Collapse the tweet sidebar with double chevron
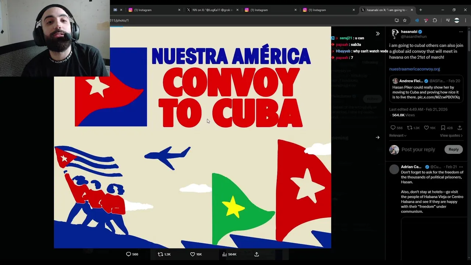 tap(378, 34)
